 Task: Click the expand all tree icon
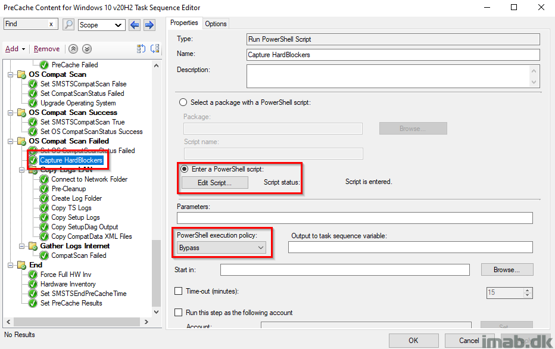141,48
